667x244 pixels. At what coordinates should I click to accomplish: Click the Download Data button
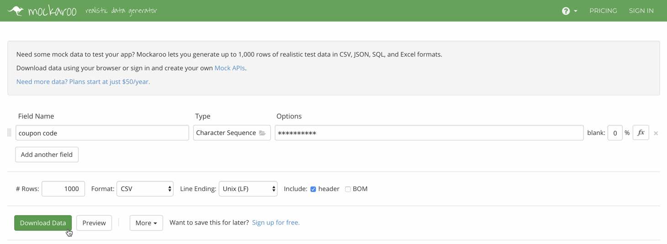coord(43,223)
